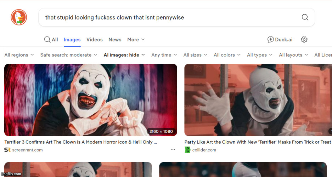The width and height of the screenshot is (332, 177).
Task: Open AI images: hide dropdown
Action: 124,55
